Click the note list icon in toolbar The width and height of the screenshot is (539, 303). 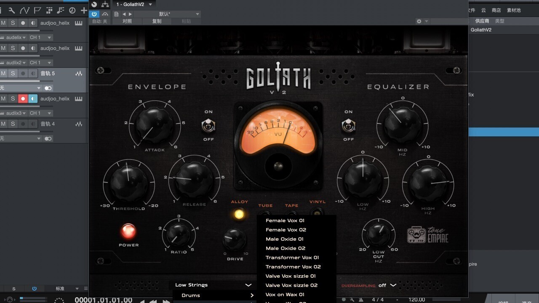[61, 10]
